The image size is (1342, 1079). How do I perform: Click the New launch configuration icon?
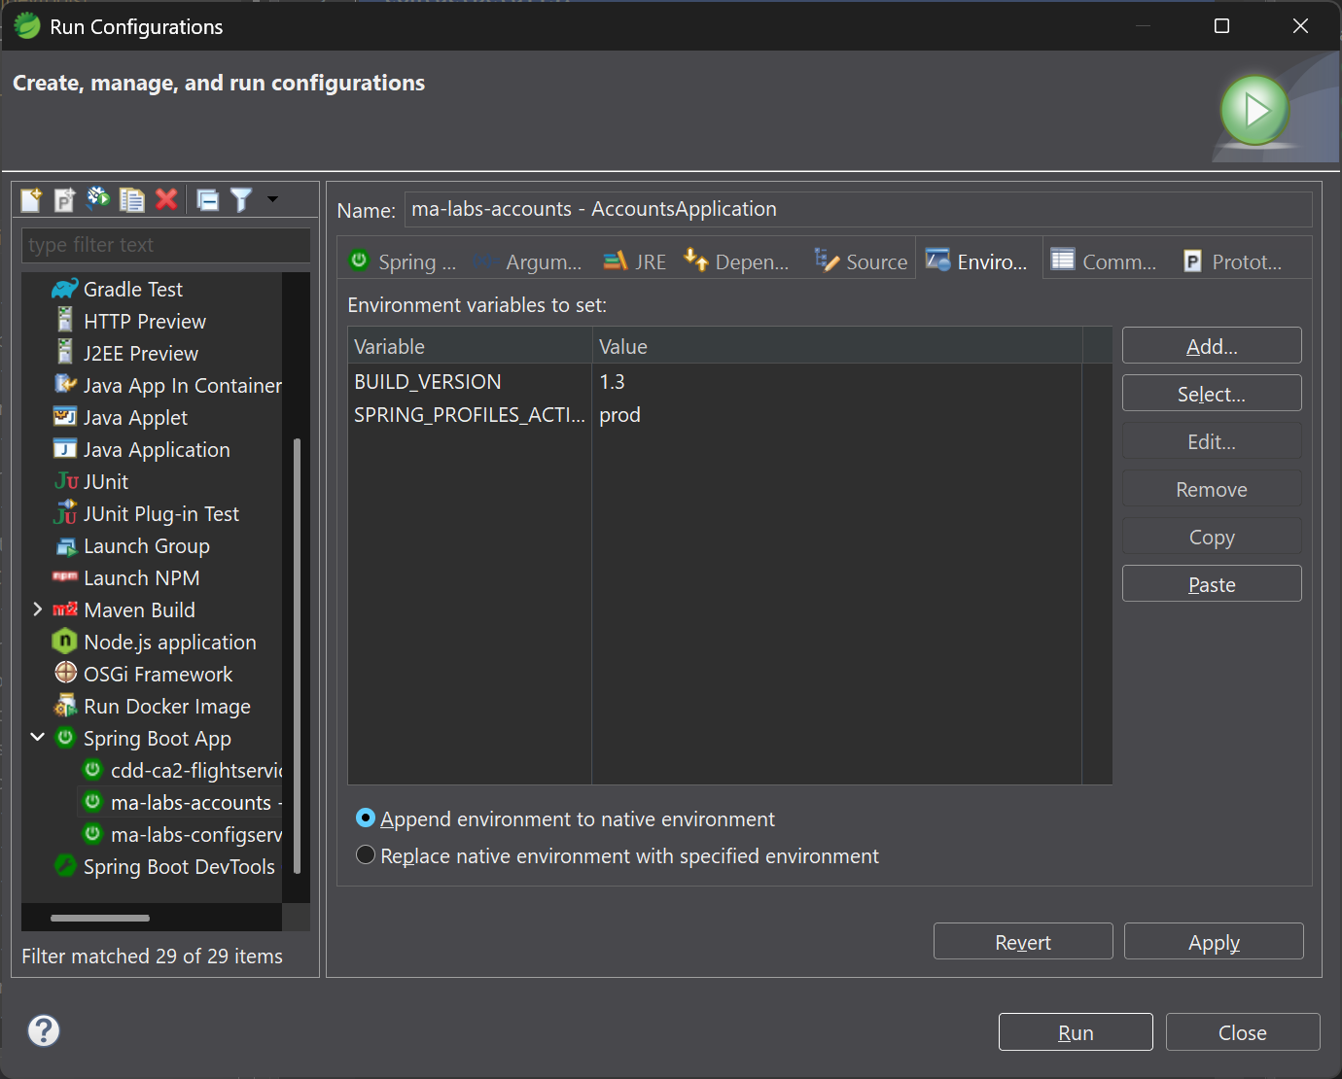(31, 199)
